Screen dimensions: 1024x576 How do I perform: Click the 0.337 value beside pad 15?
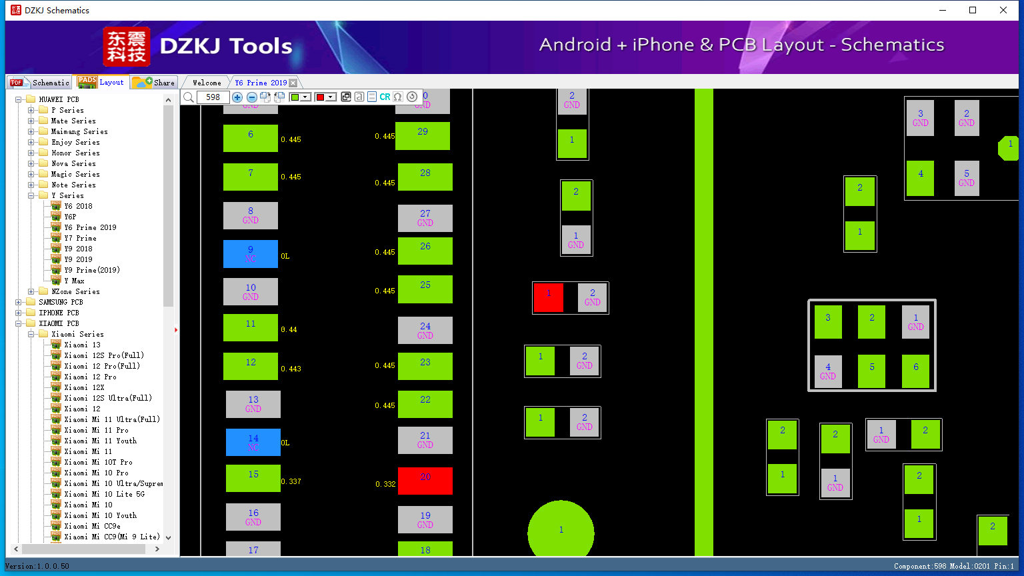[x=291, y=481]
